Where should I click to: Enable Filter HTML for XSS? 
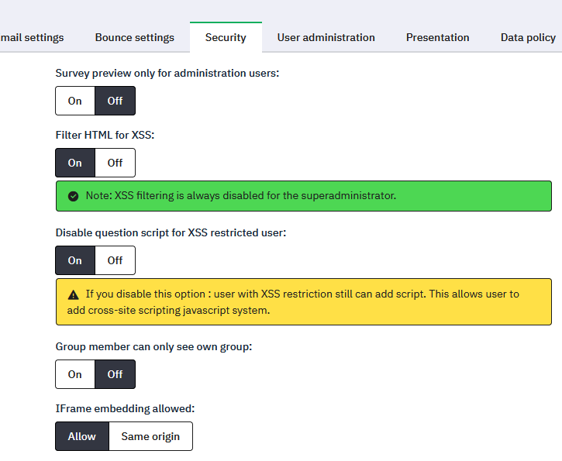(75, 163)
